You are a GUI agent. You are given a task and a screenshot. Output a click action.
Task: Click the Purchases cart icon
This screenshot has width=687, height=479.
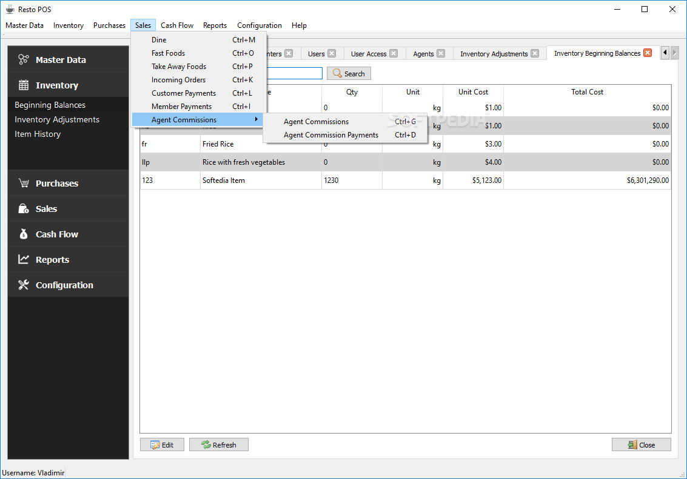pyautogui.click(x=24, y=183)
